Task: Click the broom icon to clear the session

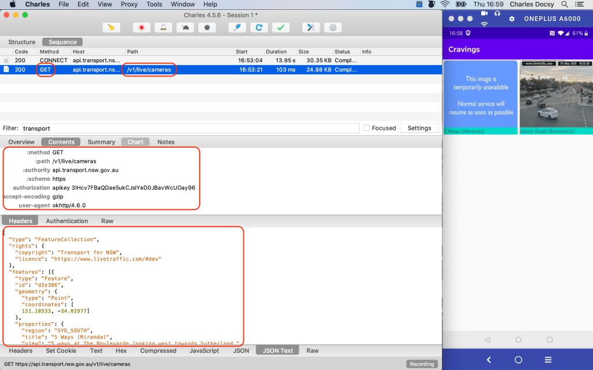Action: coord(111,27)
